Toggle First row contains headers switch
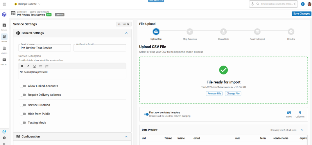312x145 pixels. (146, 115)
